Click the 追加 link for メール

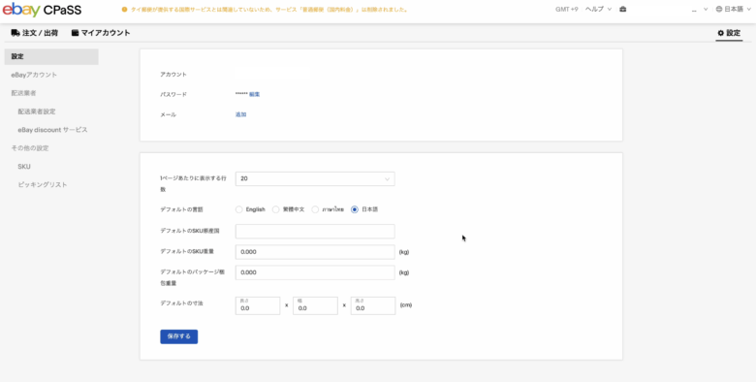241,114
